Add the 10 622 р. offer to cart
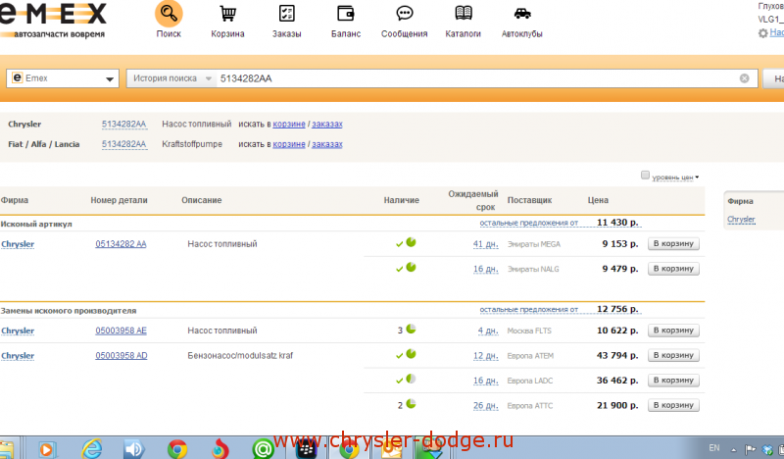Viewport: 784px width, 459px height. click(673, 330)
